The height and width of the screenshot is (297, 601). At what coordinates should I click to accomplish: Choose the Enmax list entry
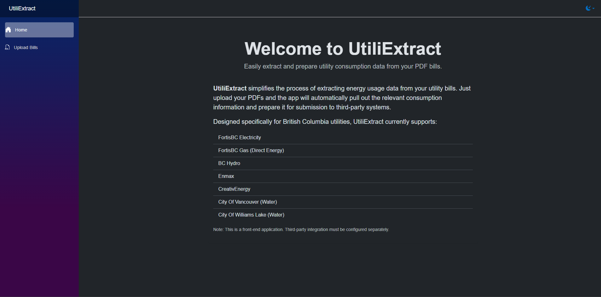coord(226,176)
